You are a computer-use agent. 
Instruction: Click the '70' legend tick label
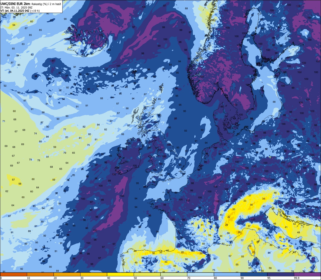pos(189,278)
